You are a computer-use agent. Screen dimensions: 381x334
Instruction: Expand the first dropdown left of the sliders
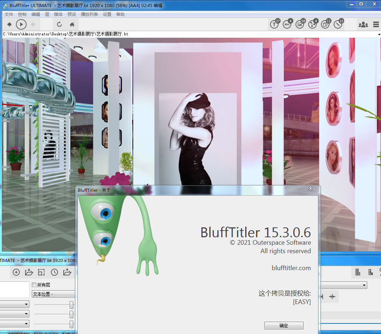click(x=26, y=304)
